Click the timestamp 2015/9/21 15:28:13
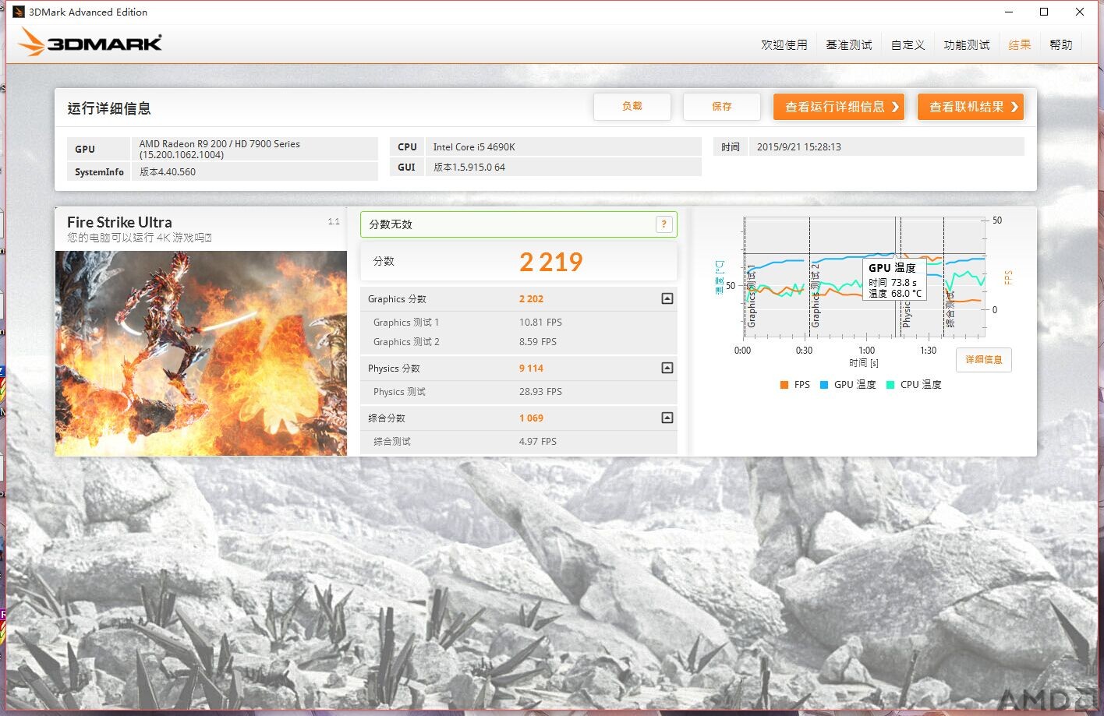Screen dimensions: 1104x716 pyautogui.click(x=799, y=147)
